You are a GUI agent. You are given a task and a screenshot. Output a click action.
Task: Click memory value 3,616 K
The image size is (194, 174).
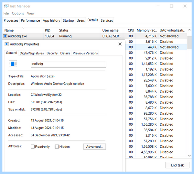click(151, 41)
